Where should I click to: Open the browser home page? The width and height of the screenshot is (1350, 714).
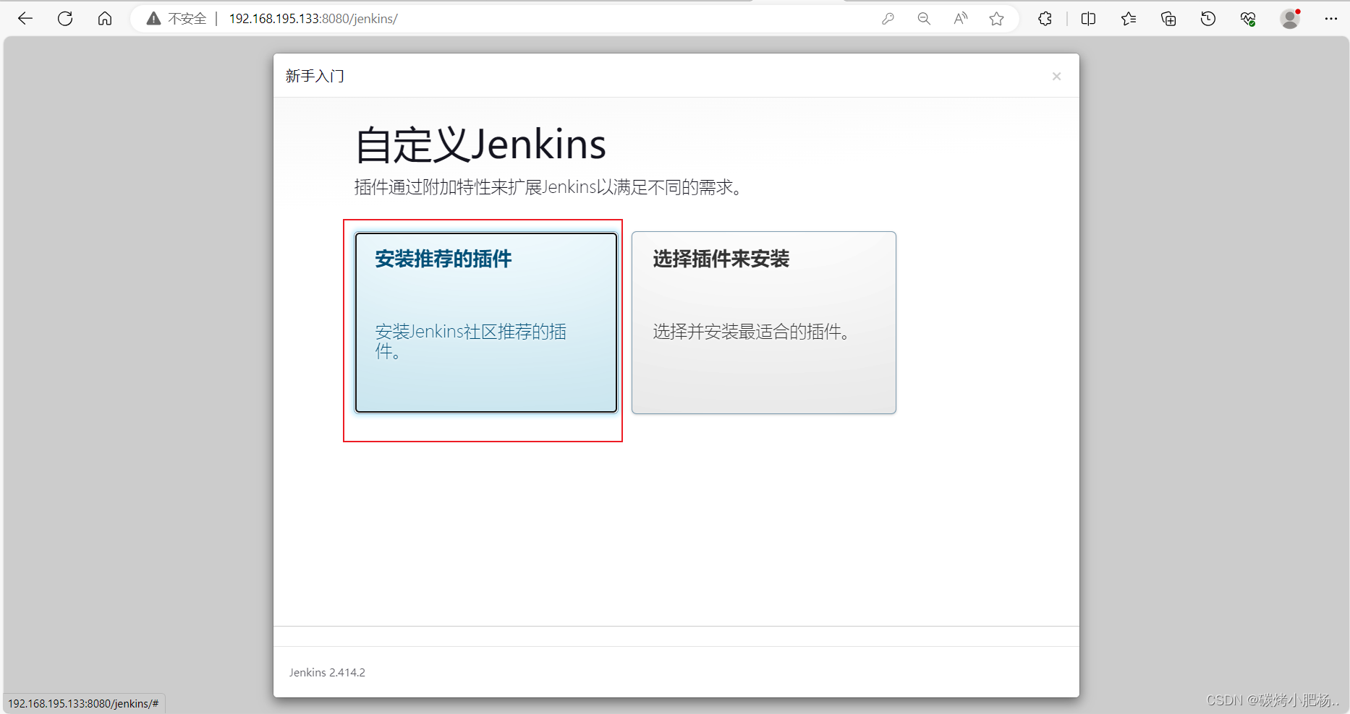click(x=104, y=18)
